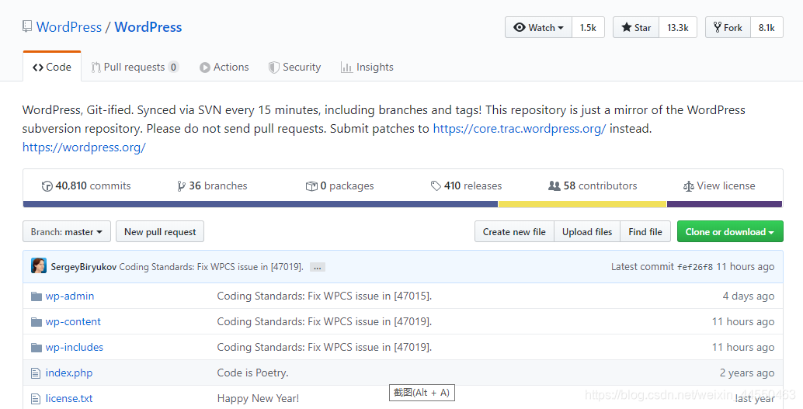Open the 58 contributors link

[593, 185]
